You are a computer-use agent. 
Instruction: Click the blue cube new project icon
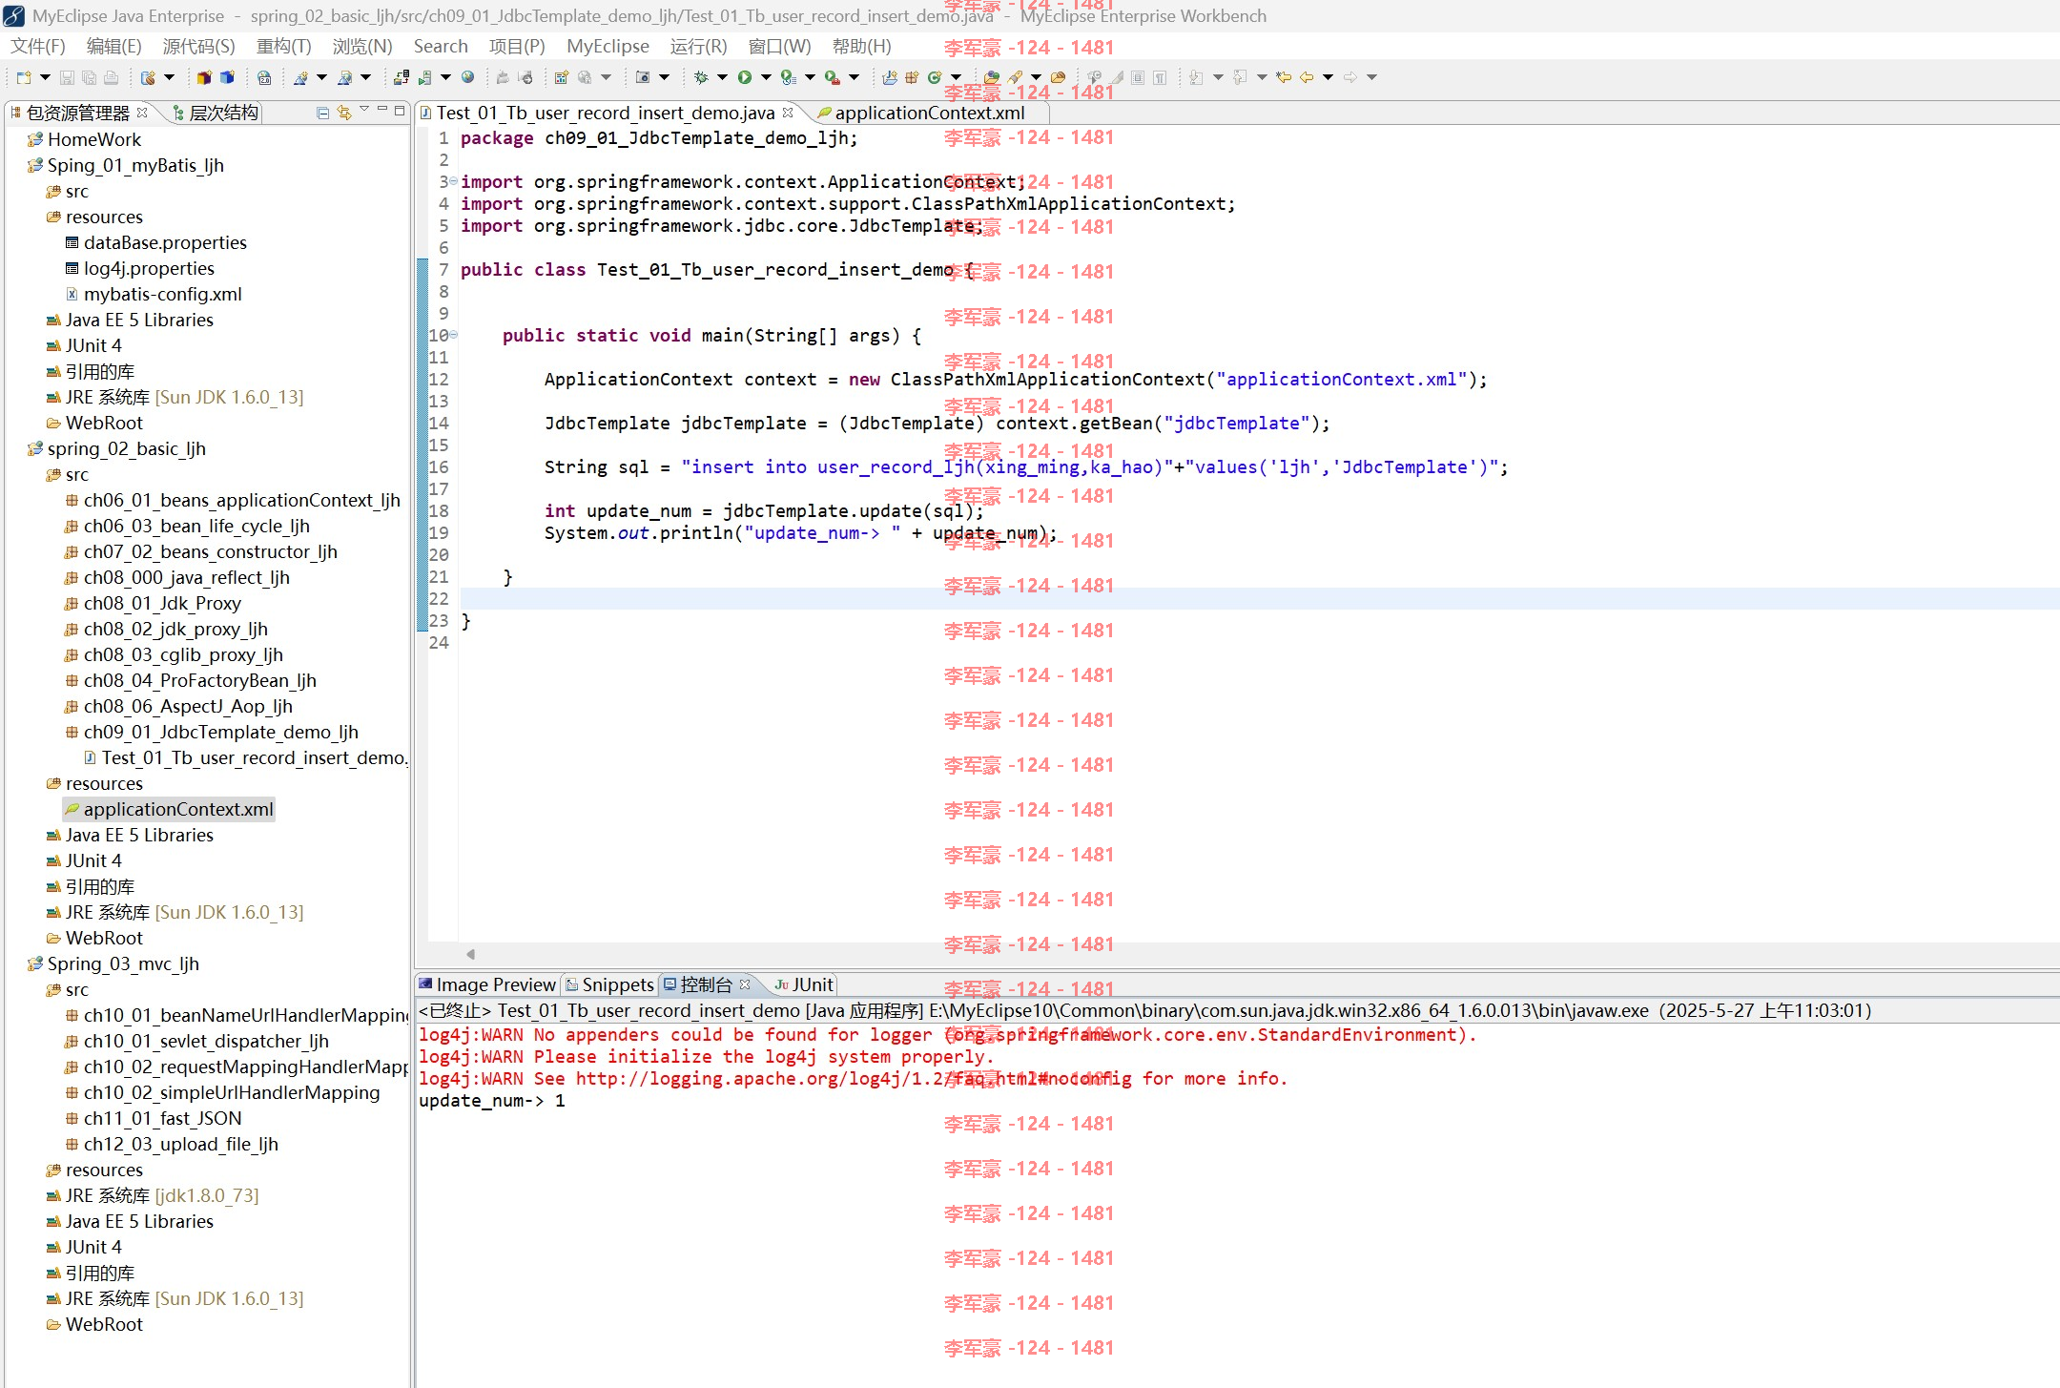[x=228, y=77]
